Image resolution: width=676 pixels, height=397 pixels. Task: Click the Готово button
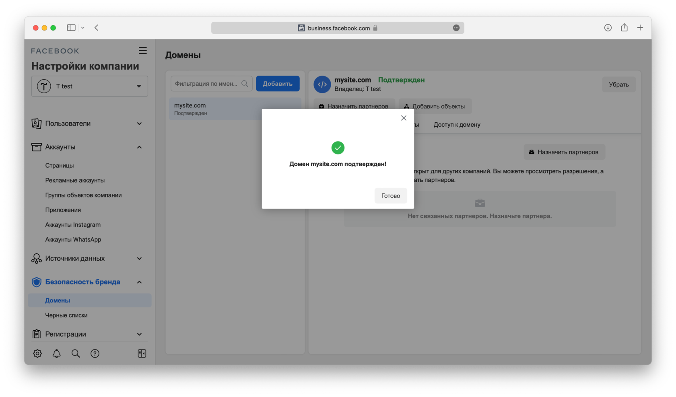(390, 195)
